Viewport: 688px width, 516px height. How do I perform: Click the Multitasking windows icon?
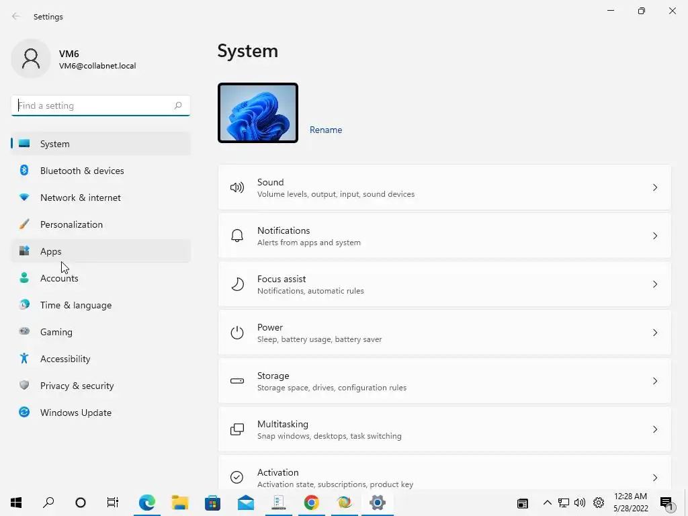coord(237,429)
